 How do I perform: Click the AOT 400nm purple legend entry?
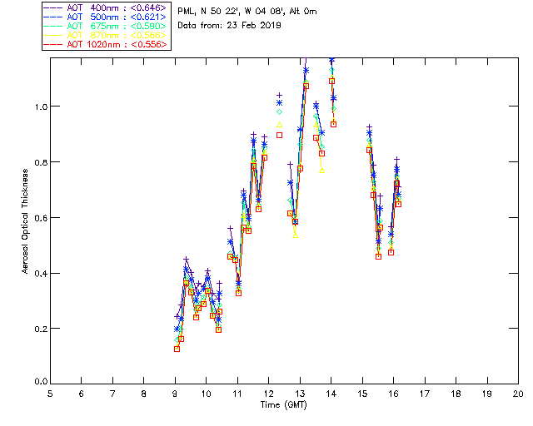tap(107, 7)
